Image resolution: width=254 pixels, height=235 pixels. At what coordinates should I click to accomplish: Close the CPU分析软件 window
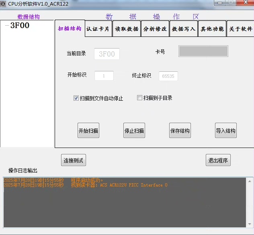pyautogui.click(x=246, y=2)
